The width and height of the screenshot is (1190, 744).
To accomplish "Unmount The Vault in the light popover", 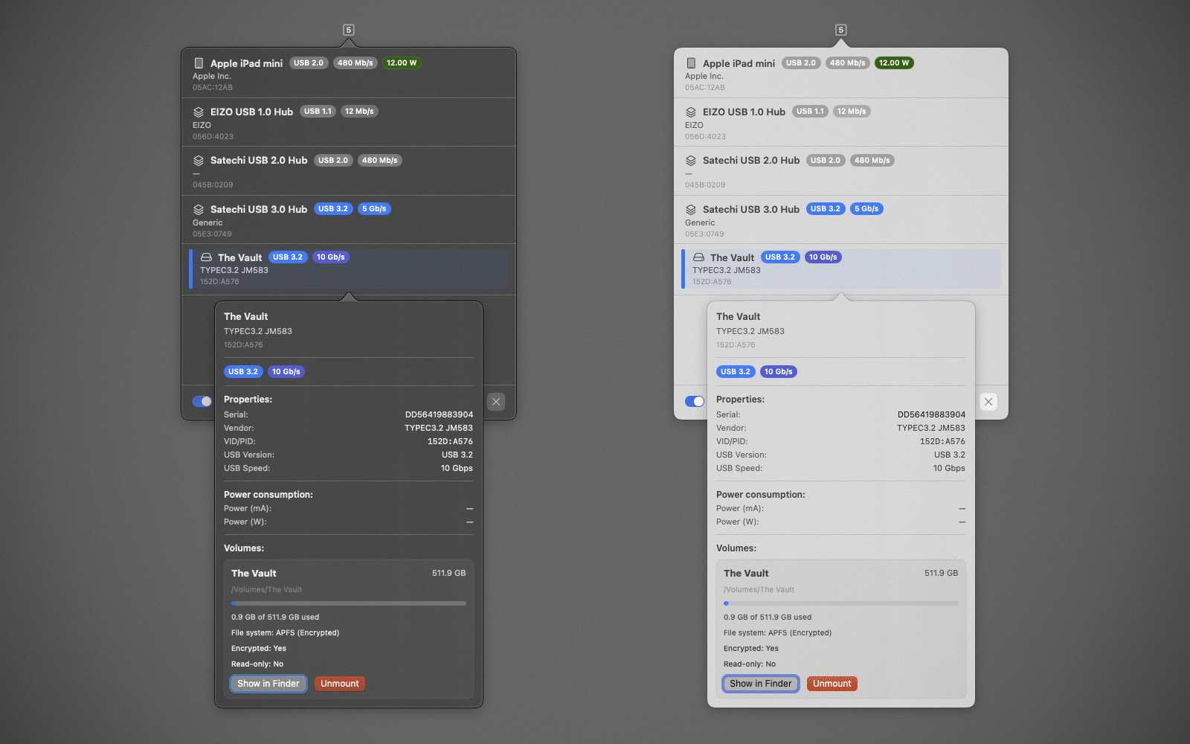I will [832, 684].
